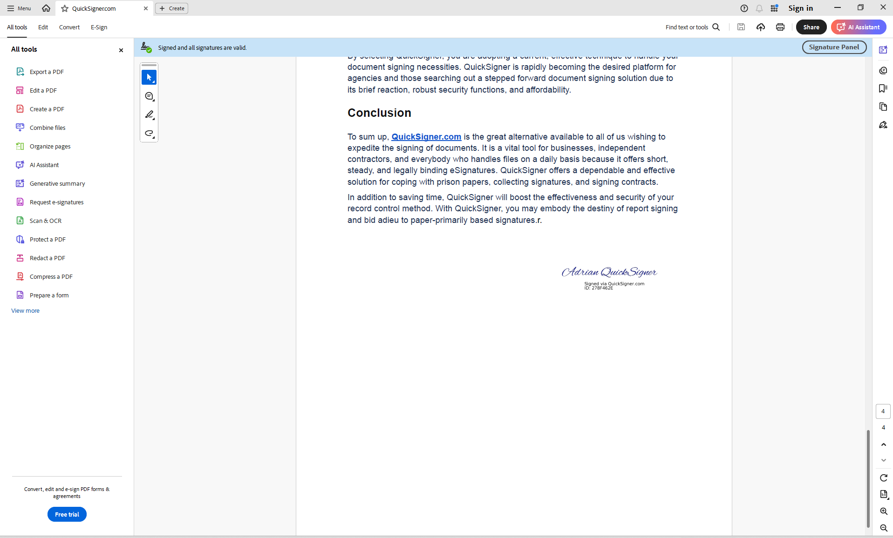The width and height of the screenshot is (893, 538).
Task: Select the Fill & Sign tool in right panel
Action: coord(883,125)
